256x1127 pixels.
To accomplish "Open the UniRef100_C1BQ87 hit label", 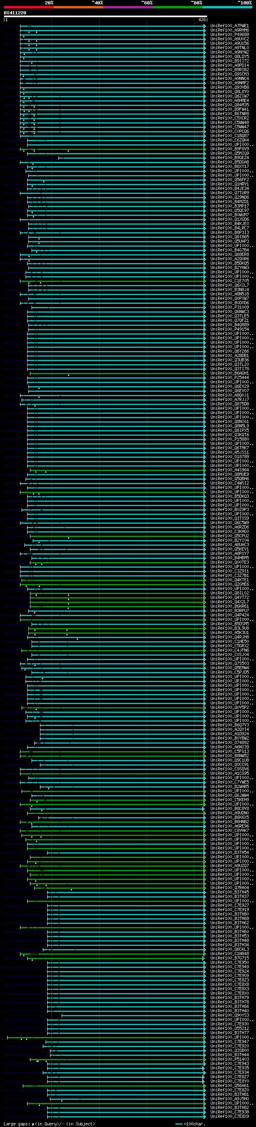I will [229, 136].
